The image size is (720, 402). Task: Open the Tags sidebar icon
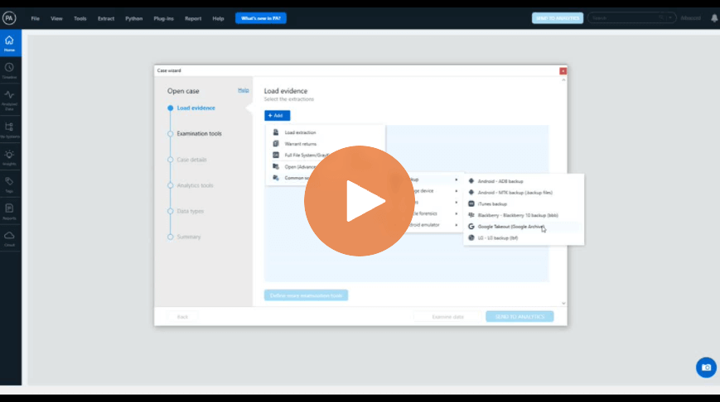point(9,184)
